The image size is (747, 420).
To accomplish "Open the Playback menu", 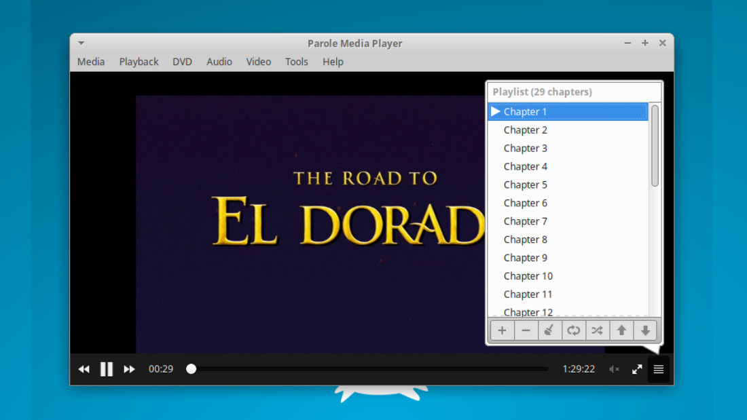I will pos(139,62).
